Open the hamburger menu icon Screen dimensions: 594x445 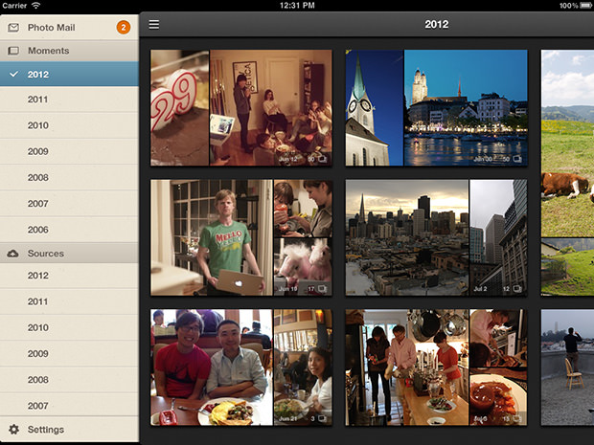tap(154, 25)
